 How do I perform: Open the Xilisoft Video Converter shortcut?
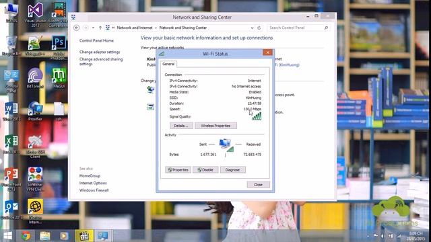58,15
